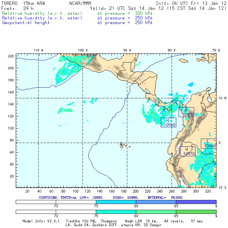
Task: Click the 'Geopotential height' legend label
Action: point(26,23)
